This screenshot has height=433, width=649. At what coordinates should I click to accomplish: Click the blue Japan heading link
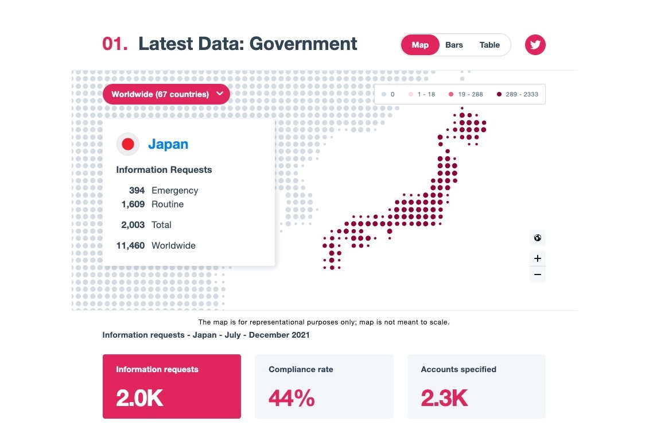(x=168, y=144)
